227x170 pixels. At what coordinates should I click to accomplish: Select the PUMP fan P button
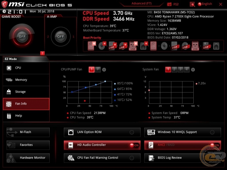98,69
